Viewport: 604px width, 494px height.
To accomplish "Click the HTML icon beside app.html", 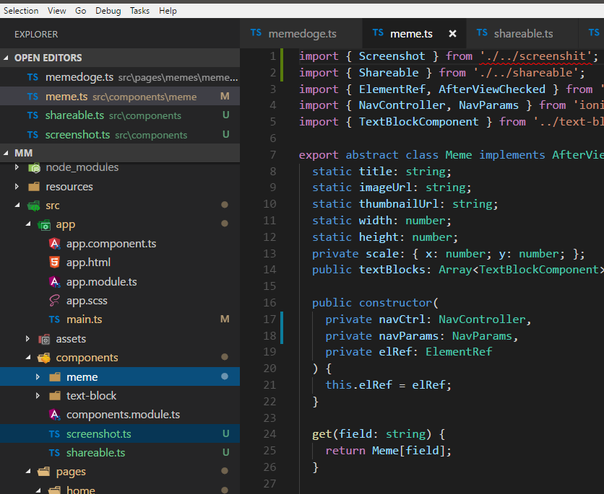I will (53, 263).
